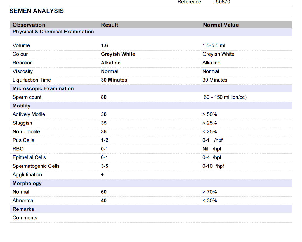302x242 pixels.
Task: Click the Morphology section title
Action: click(27, 183)
